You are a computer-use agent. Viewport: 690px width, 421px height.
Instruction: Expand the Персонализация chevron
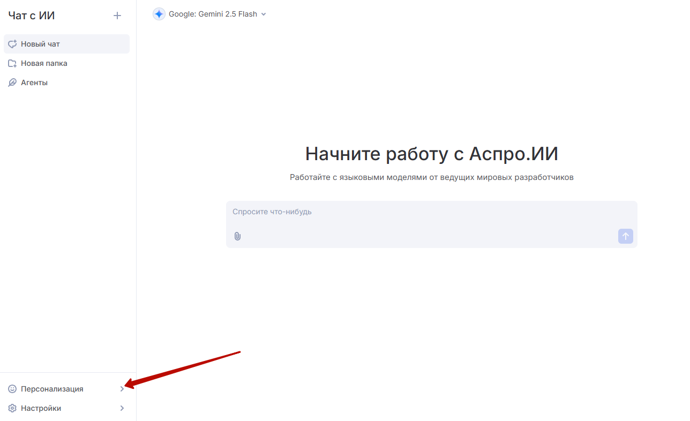pyautogui.click(x=122, y=389)
